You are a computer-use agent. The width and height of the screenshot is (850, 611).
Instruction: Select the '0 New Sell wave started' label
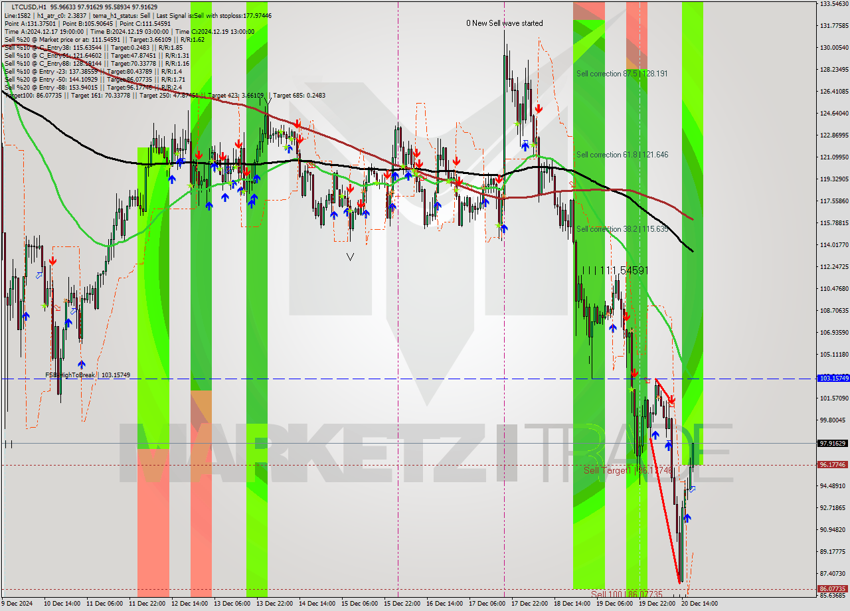(x=505, y=23)
